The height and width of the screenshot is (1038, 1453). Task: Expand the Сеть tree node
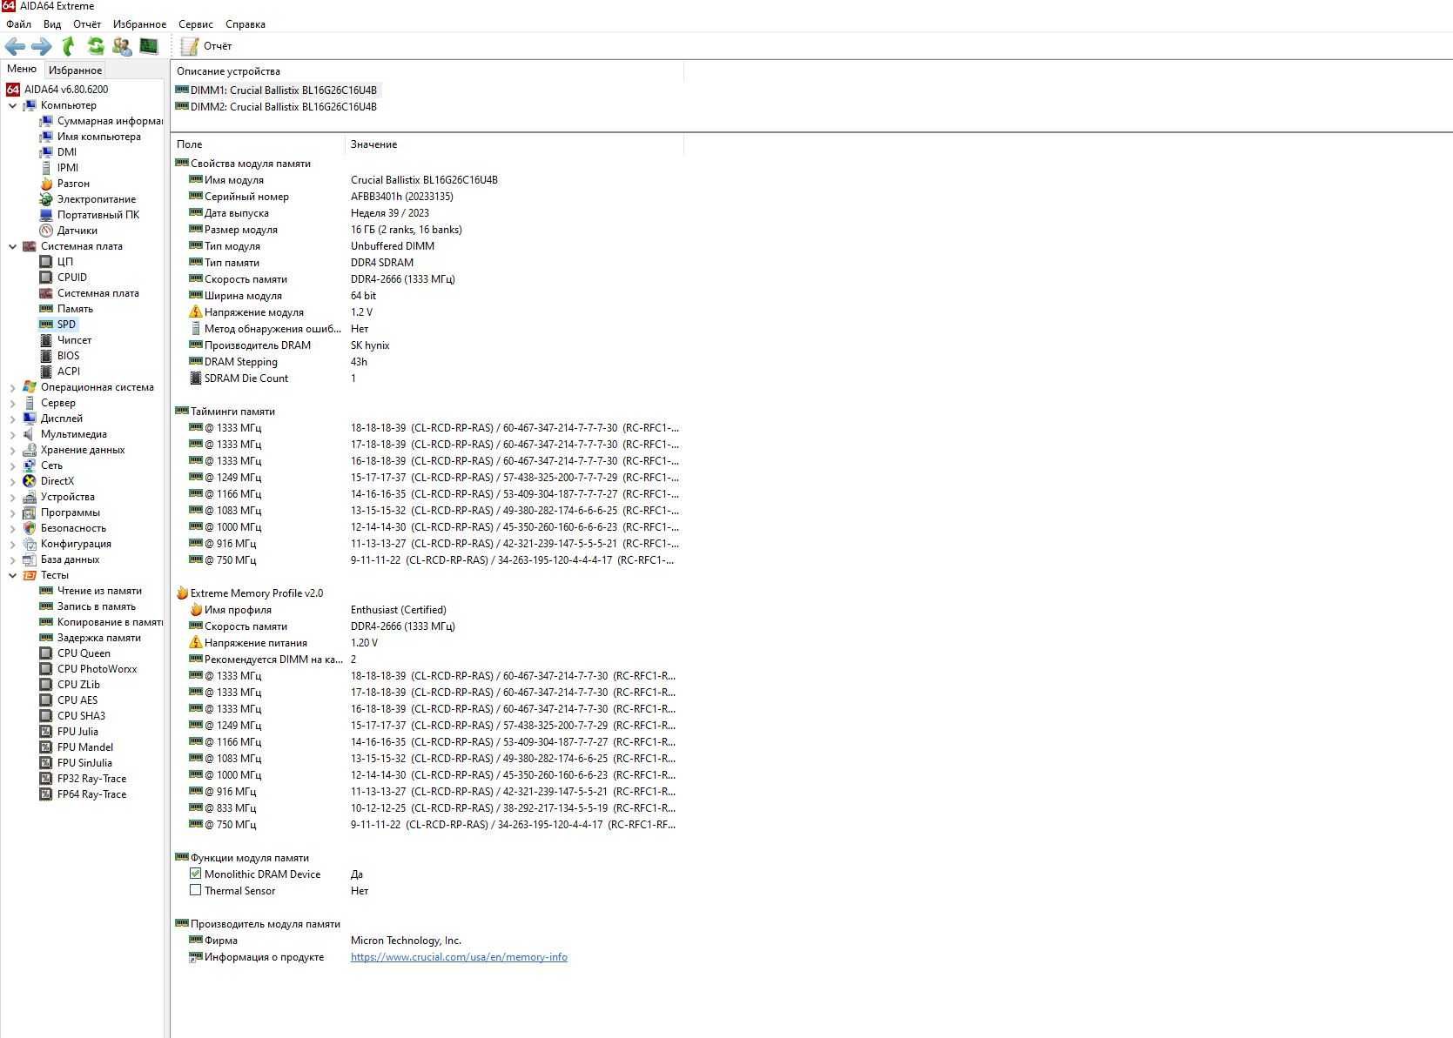click(x=12, y=465)
